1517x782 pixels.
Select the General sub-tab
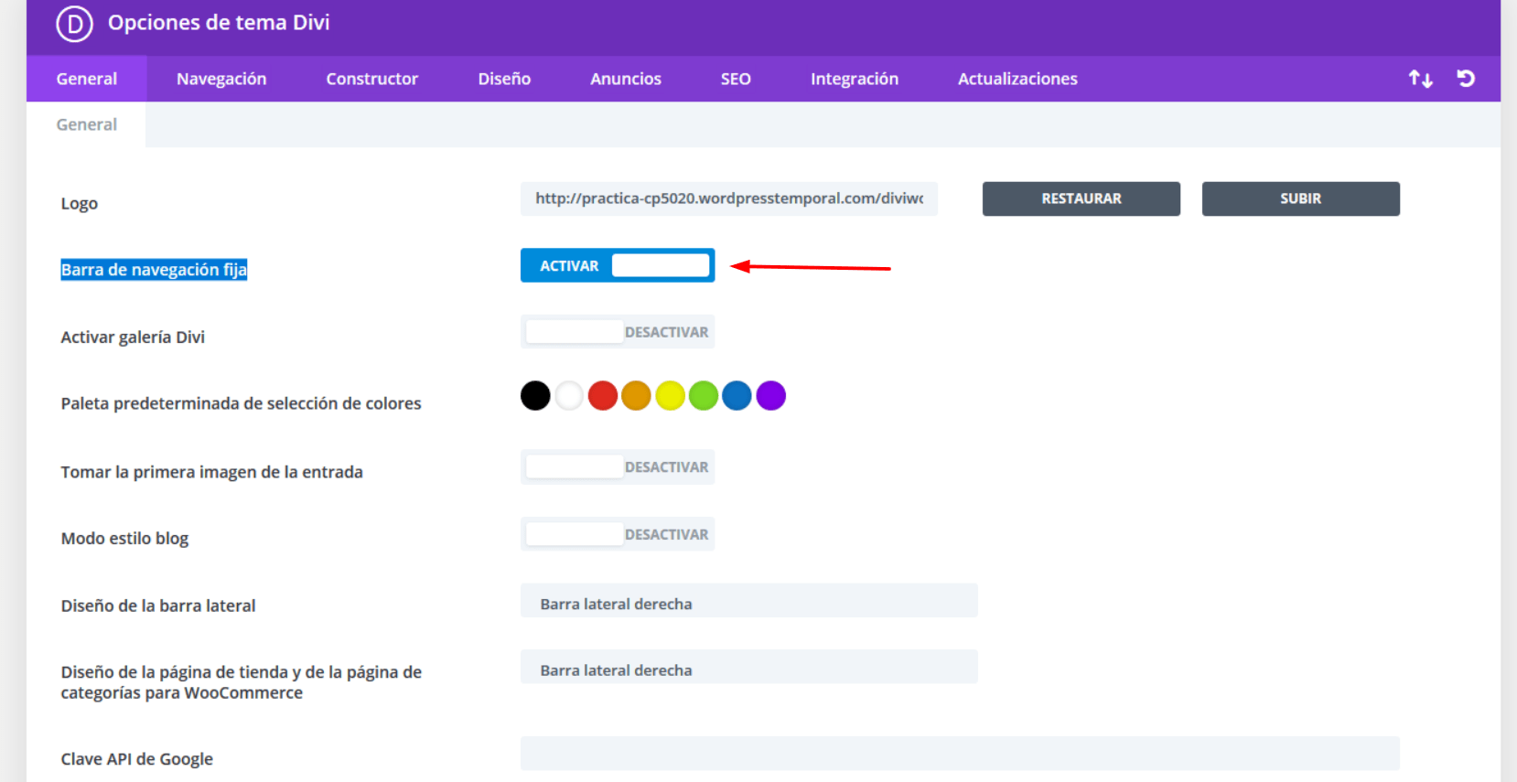pyautogui.click(x=87, y=124)
